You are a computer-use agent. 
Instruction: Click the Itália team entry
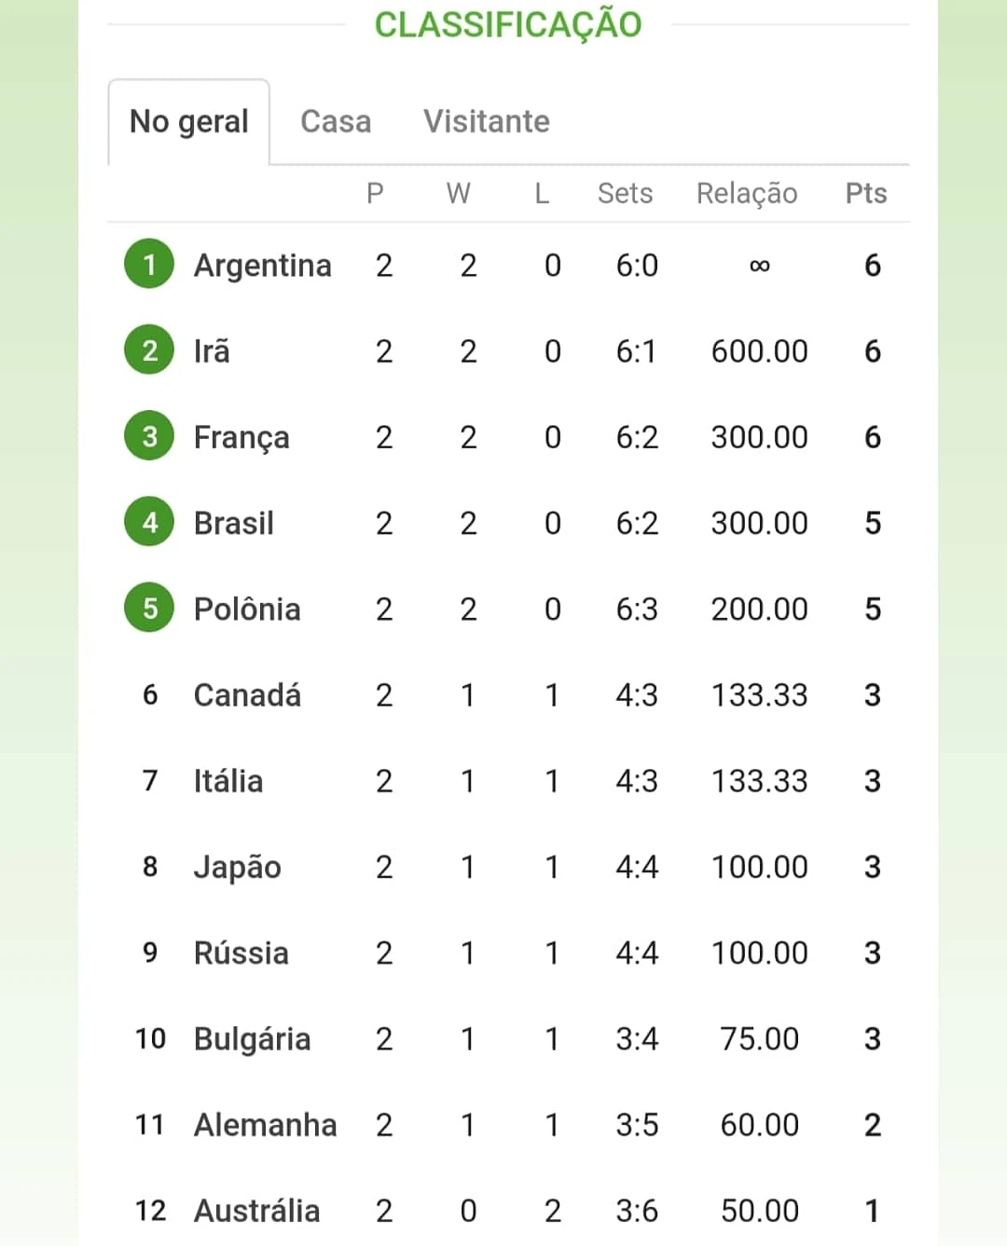click(x=228, y=780)
